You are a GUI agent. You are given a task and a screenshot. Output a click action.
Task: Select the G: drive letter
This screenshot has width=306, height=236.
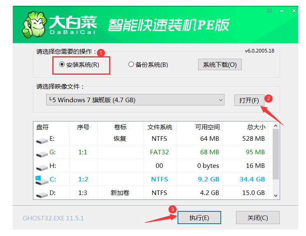click(52, 152)
